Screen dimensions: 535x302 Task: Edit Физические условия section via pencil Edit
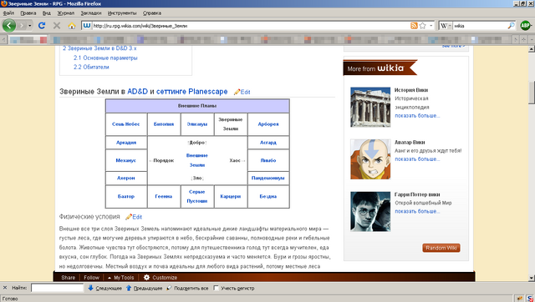(134, 217)
